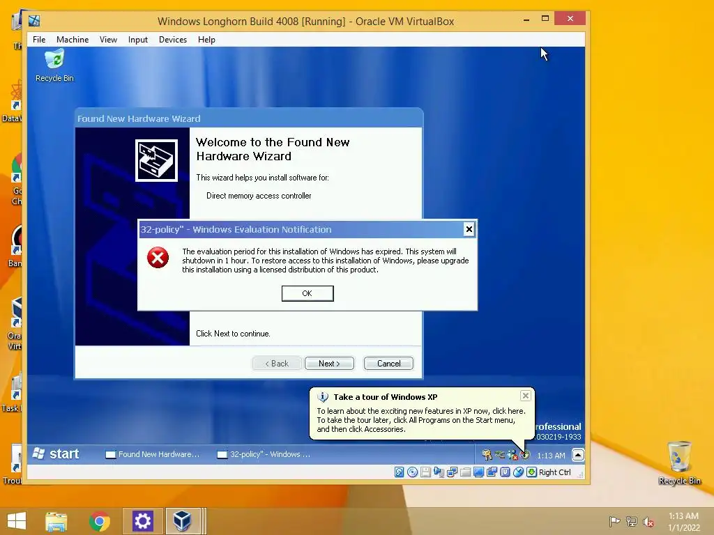Viewport: 714px width, 535px height.
Task: Click the CPU virtualization features icon
Action: tap(505, 472)
